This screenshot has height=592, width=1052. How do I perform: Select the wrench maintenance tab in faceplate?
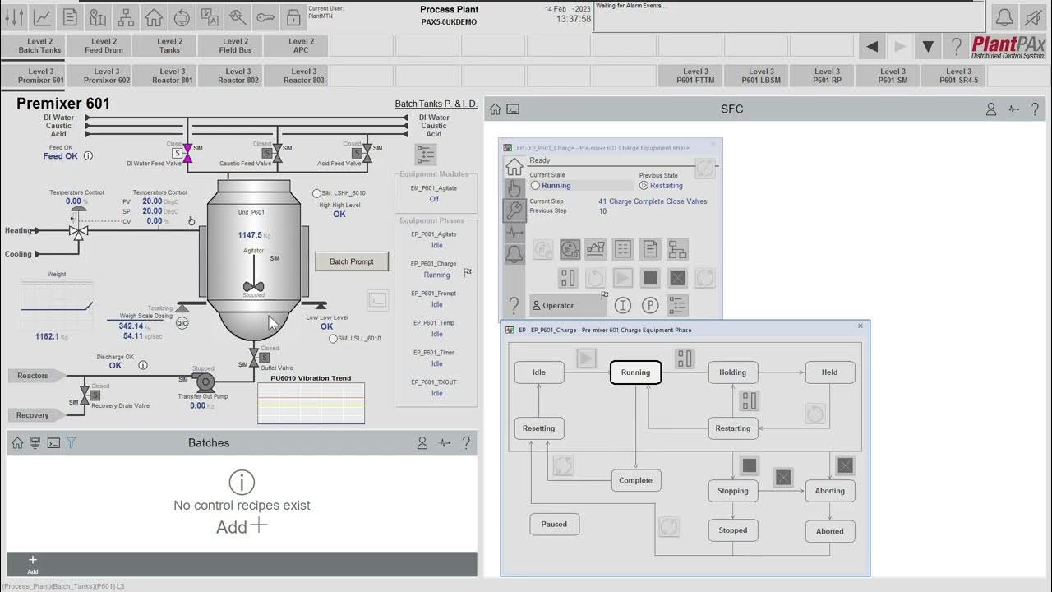coord(514,210)
